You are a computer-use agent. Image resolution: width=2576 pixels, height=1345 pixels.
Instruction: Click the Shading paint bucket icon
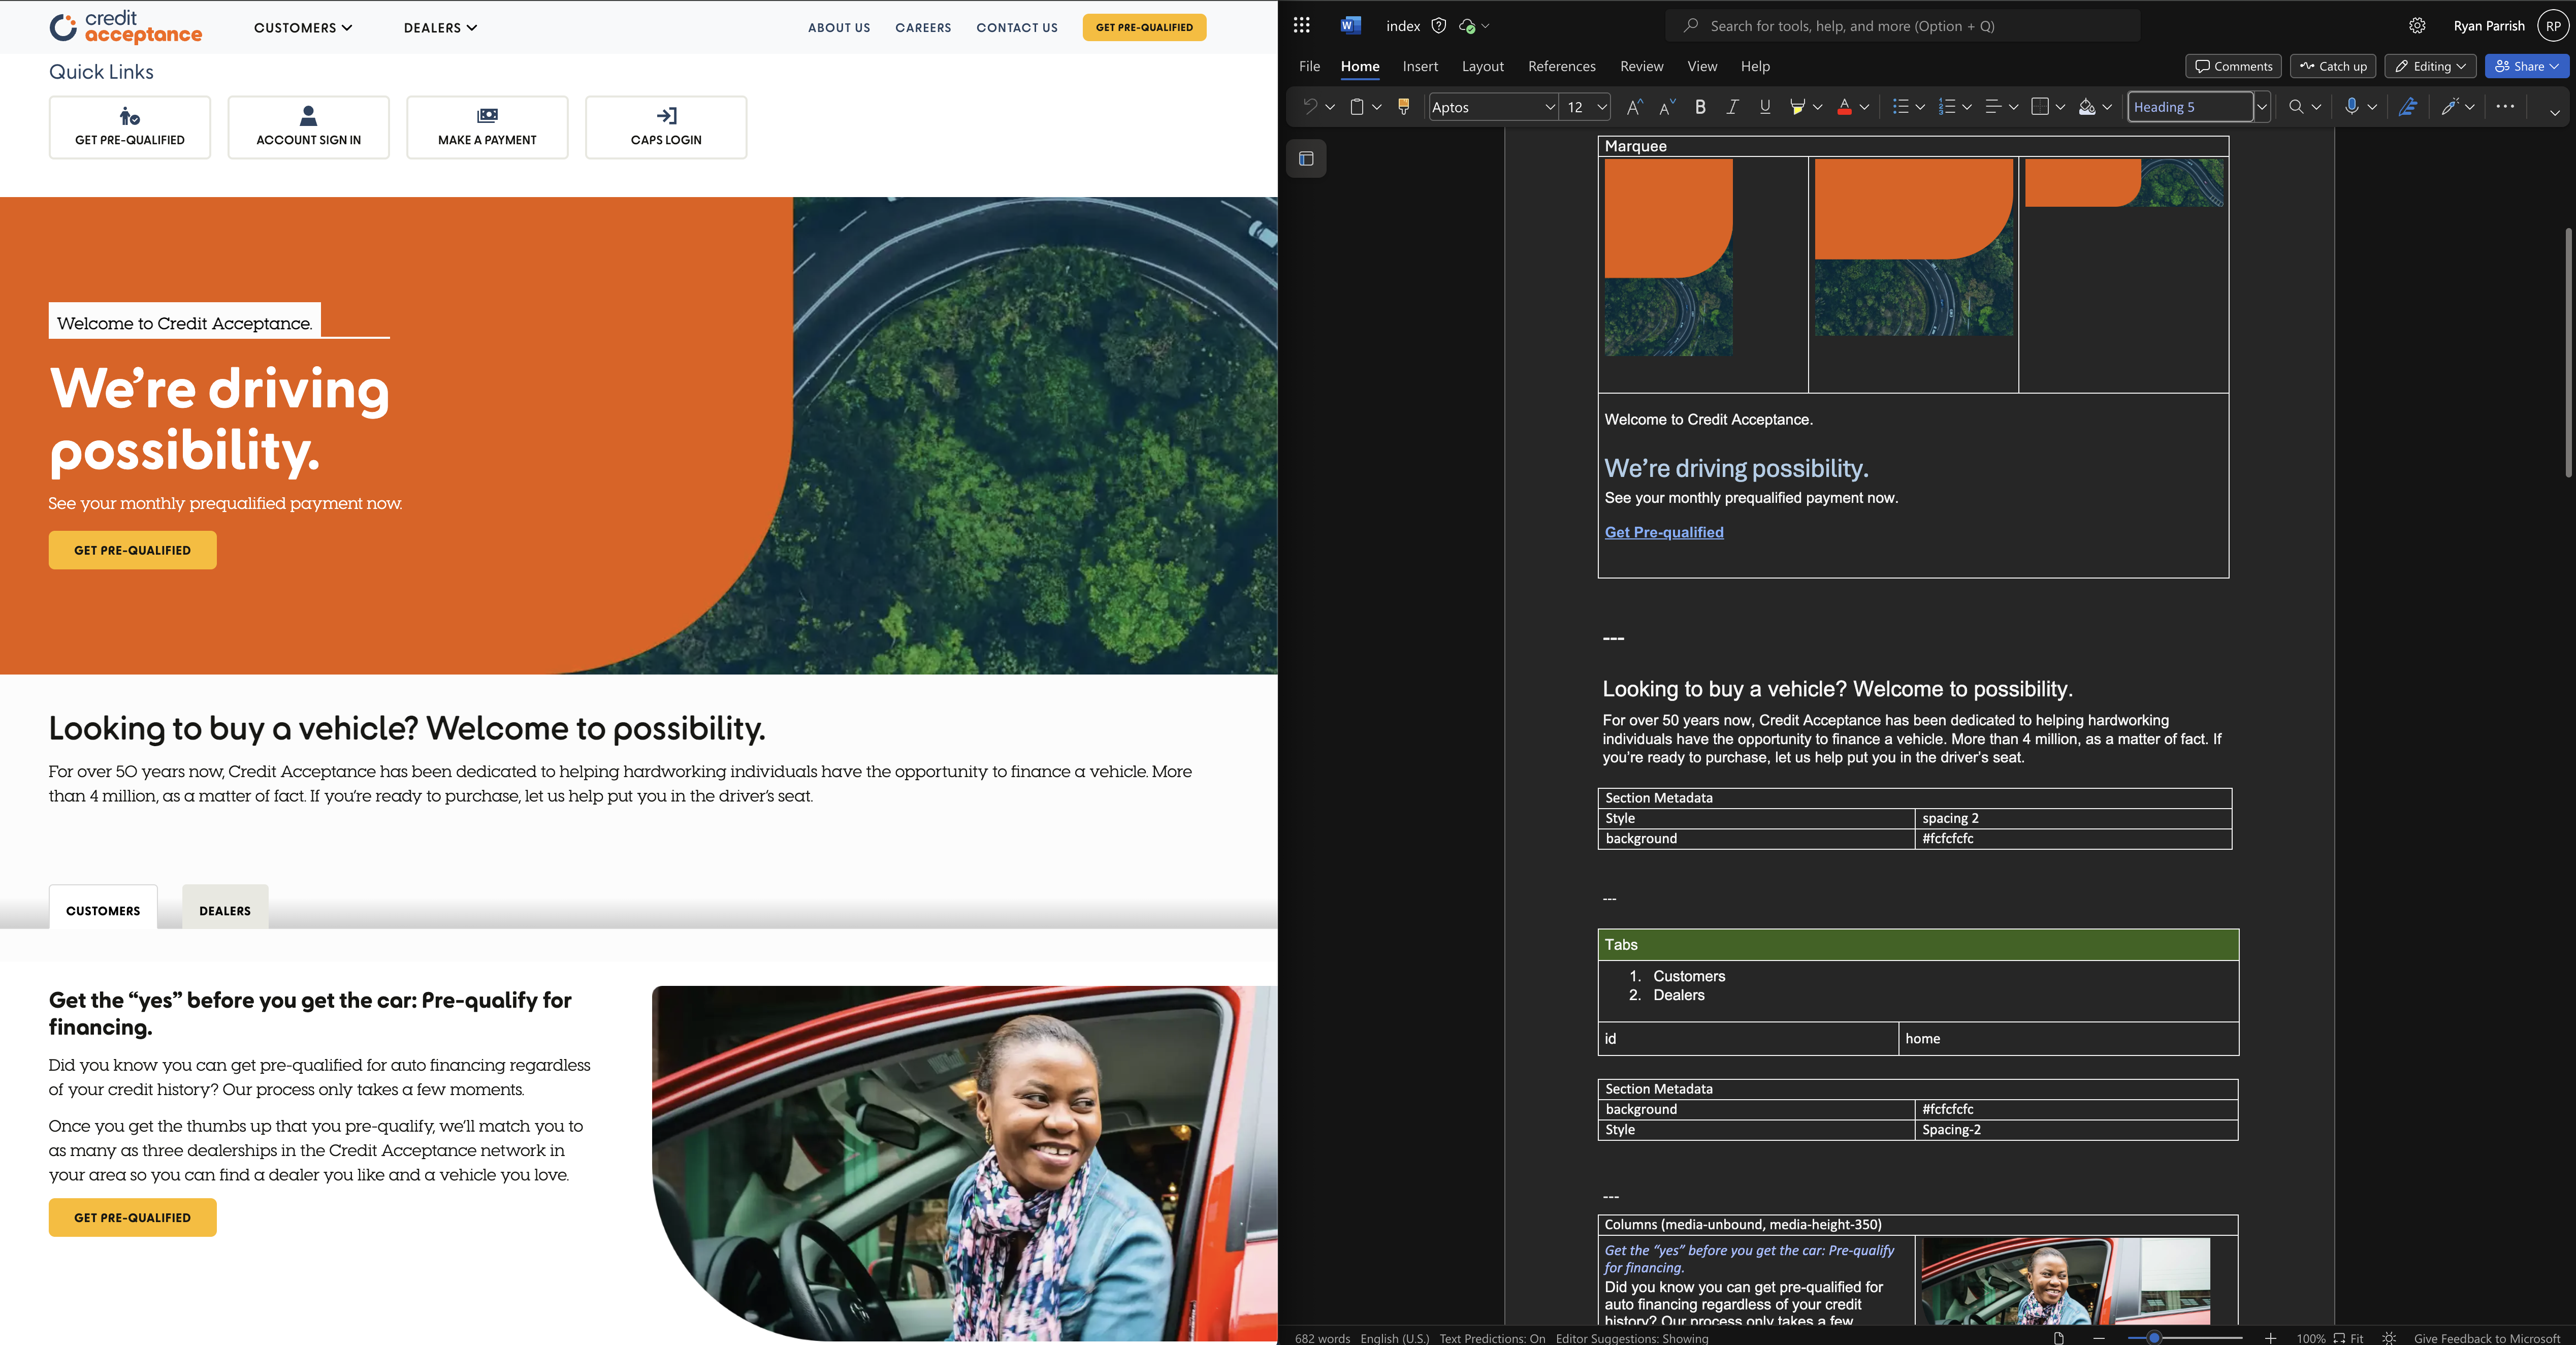click(x=2087, y=107)
